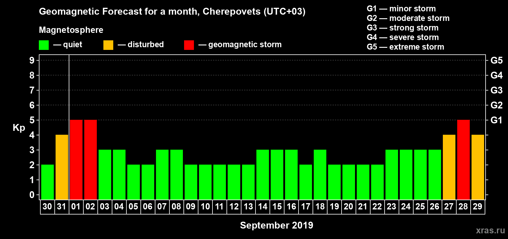Click date label '30' on the axis
The width and height of the screenshot is (508, 239).
[47, 206]
